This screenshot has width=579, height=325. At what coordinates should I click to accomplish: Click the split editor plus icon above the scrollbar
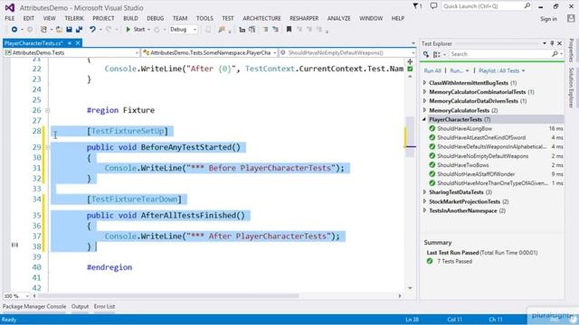[410, 61]
